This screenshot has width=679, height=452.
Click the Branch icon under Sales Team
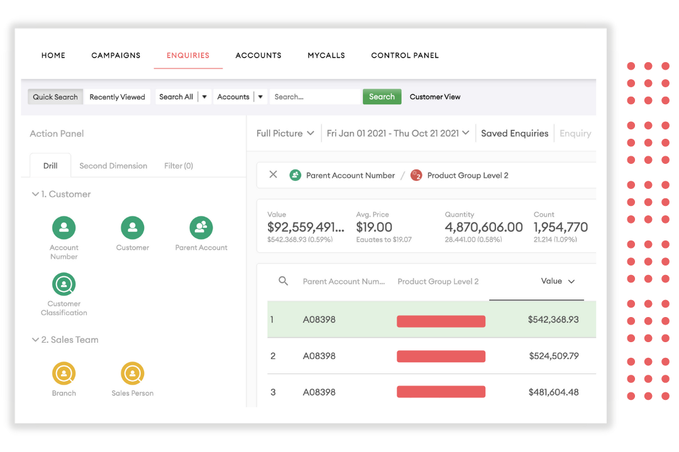[63, 372]
